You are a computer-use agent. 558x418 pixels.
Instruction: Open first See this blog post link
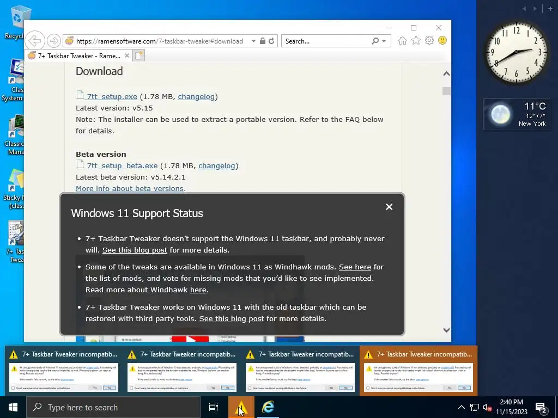pos(135,250)
